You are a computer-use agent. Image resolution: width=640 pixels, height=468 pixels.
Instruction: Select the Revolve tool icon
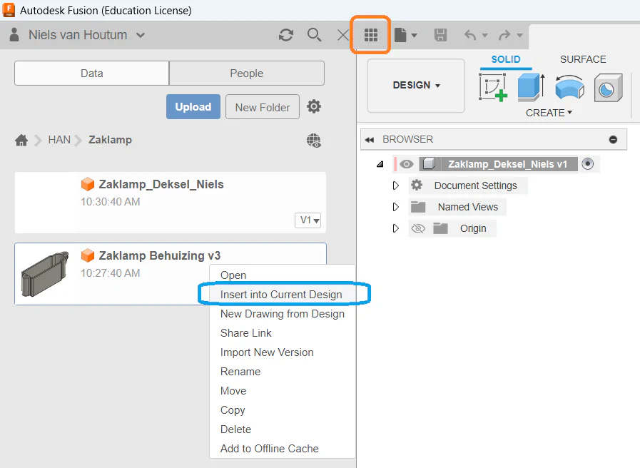[x=569, y=87]
